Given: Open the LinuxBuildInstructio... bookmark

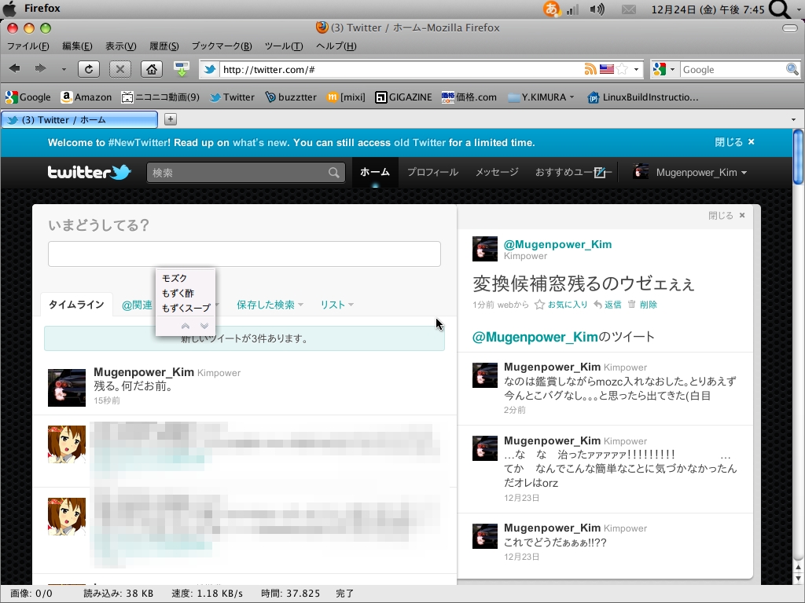Looking at the screenshot, I should click(x=643, y=97).
